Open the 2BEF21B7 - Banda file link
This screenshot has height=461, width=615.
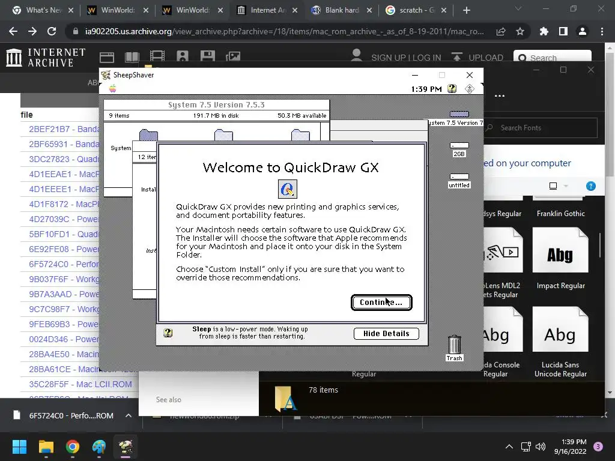pos(64,129)
